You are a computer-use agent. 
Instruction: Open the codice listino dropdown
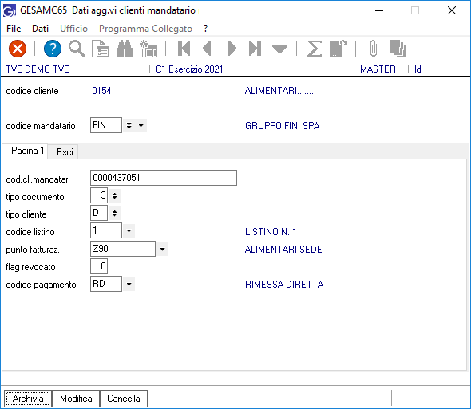pos(129,230)
